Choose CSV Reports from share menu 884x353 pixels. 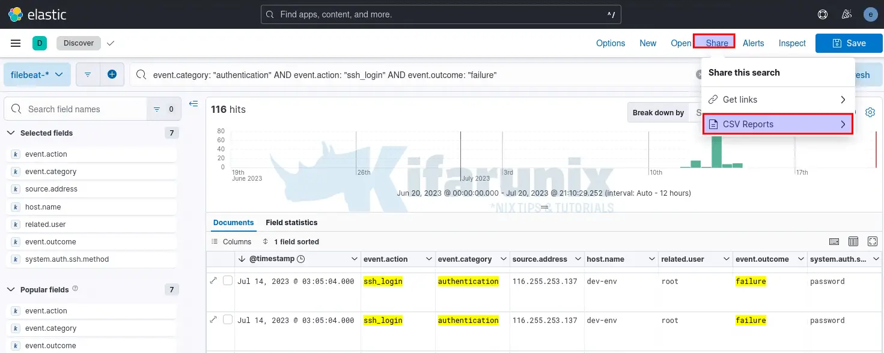tap(778, 124)
